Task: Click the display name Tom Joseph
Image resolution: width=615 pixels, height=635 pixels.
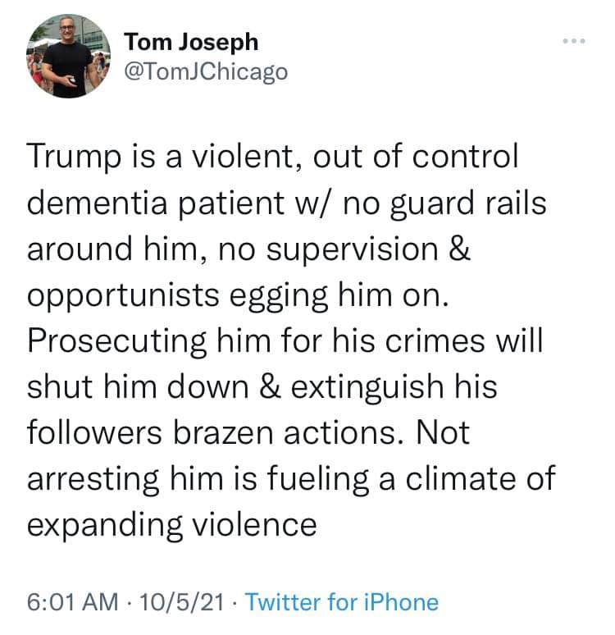Action: click(191, 43)
